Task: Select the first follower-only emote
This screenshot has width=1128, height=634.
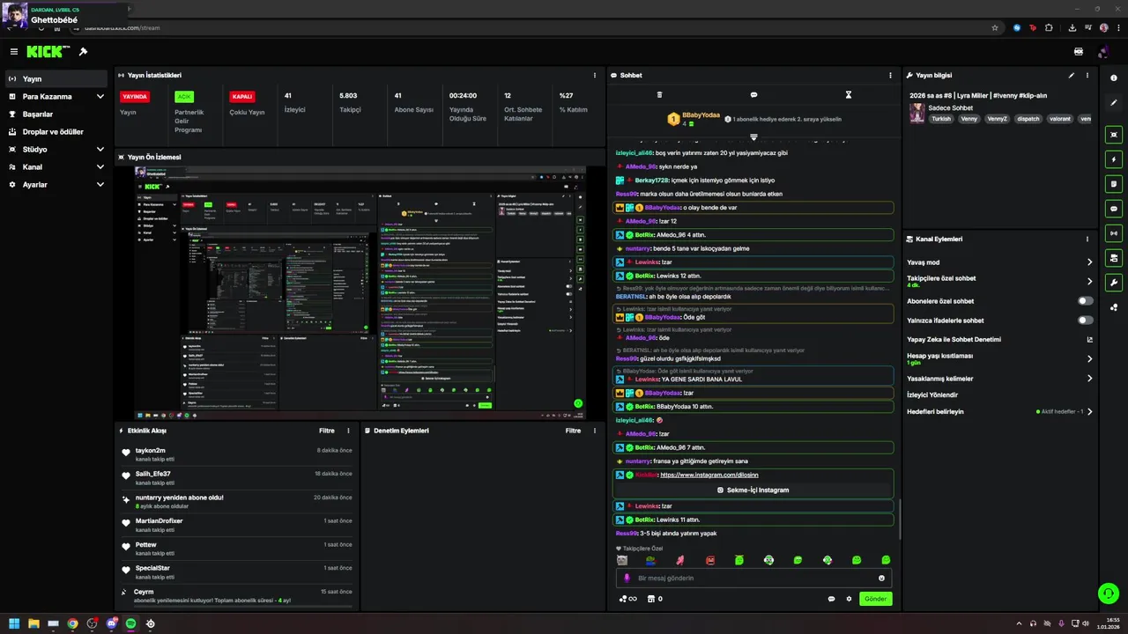Action: (x=622, y=560)
